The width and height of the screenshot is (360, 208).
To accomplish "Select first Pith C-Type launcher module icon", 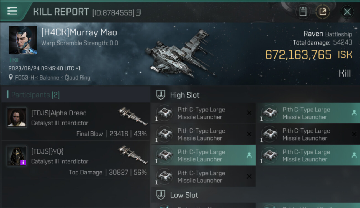I will 164,113.
